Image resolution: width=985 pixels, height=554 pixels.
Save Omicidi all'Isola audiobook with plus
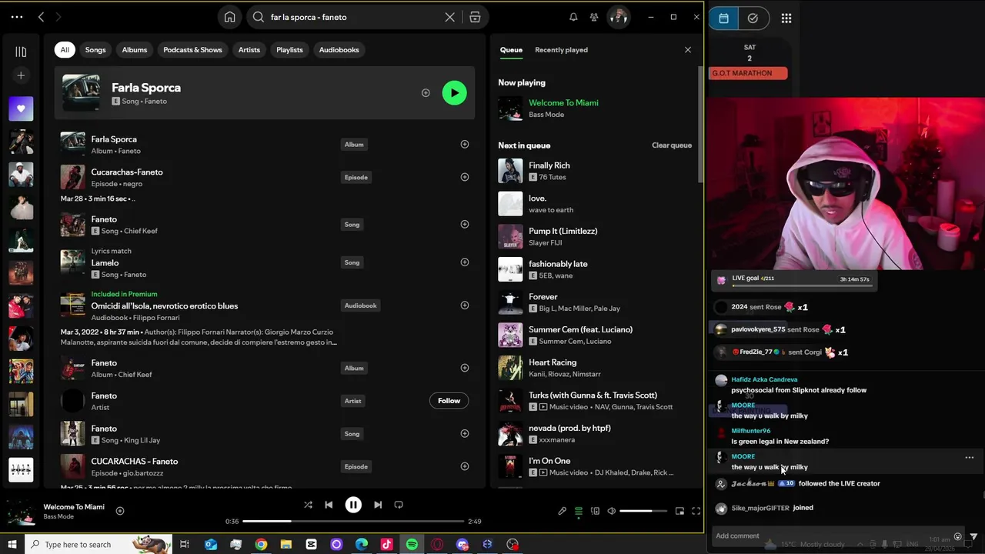tap(465, 305)
